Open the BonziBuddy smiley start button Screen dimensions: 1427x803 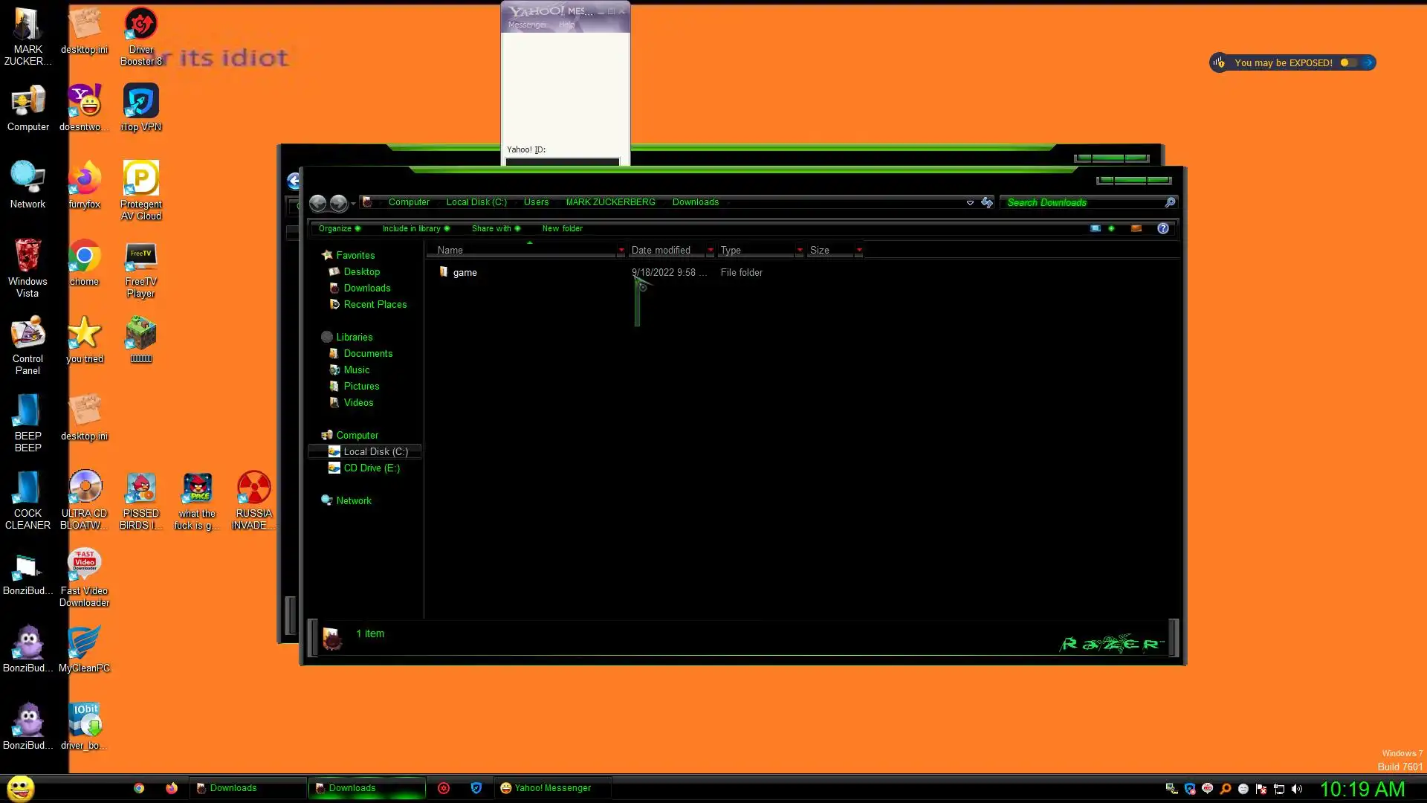tap(20, 788)
